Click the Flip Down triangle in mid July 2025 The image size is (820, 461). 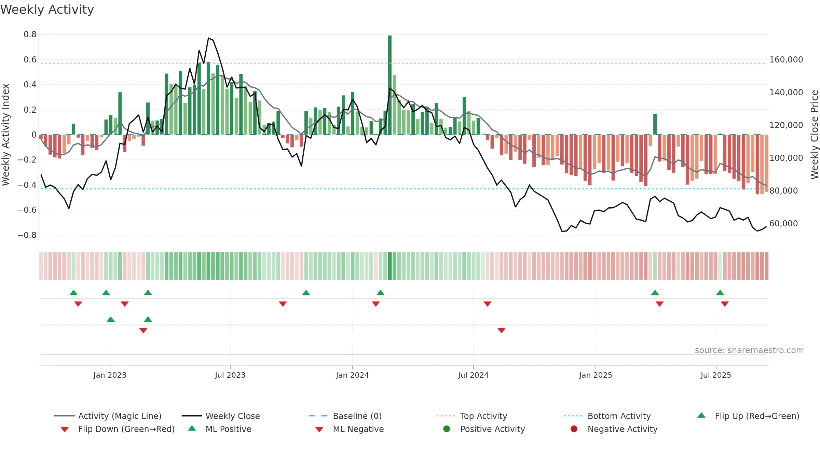pyautogui.click(x=725, y=304)
